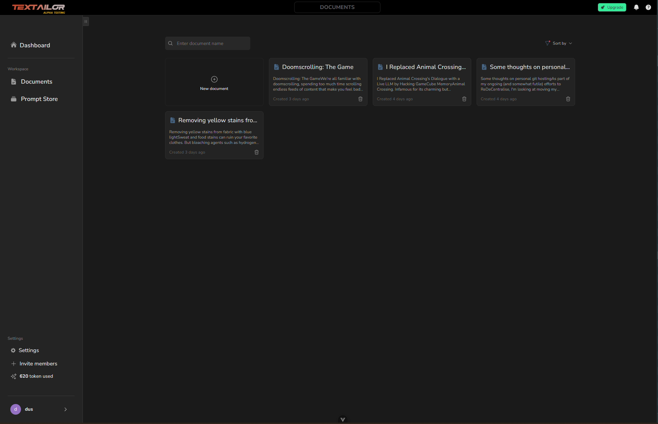The image size is (658, 424).
Task: Collapse the sidebar with the pause-bar toggle
Action: point(86,21)
